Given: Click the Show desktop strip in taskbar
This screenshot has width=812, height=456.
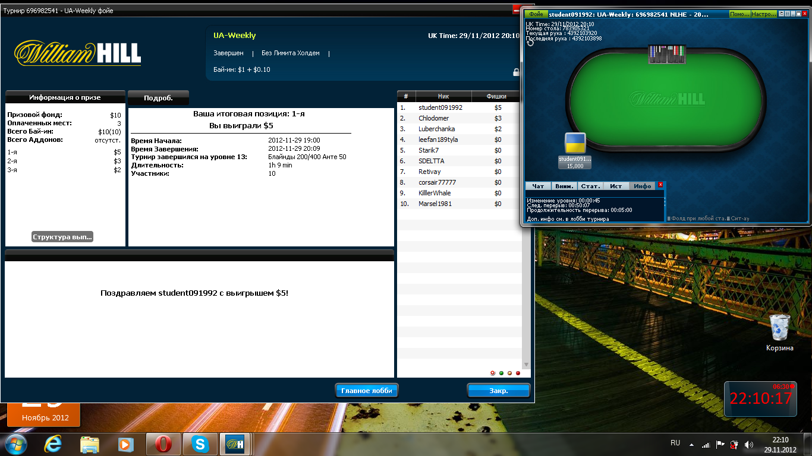Looking at the screenshot, I should pos(808,444).
